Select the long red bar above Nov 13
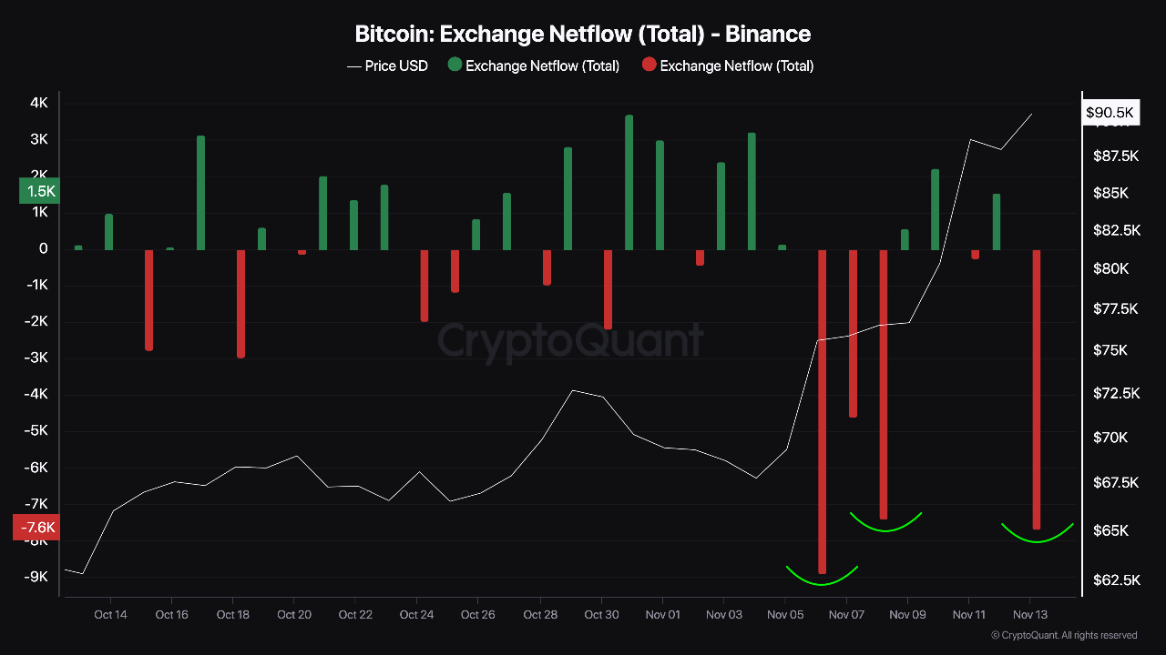Screen dimensions: 1166x655 (x=1037, y=388)
